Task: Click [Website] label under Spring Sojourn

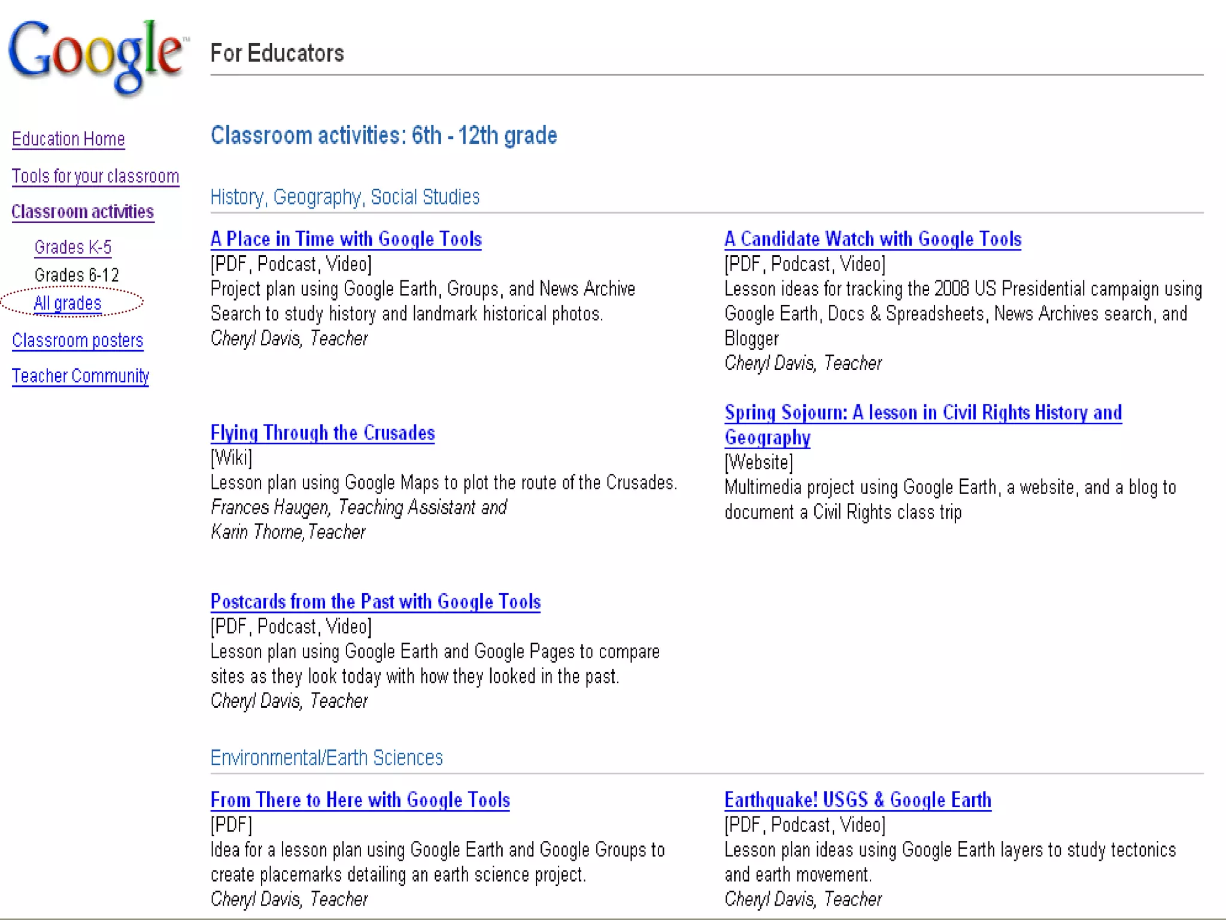Action: tap(758, 462)
